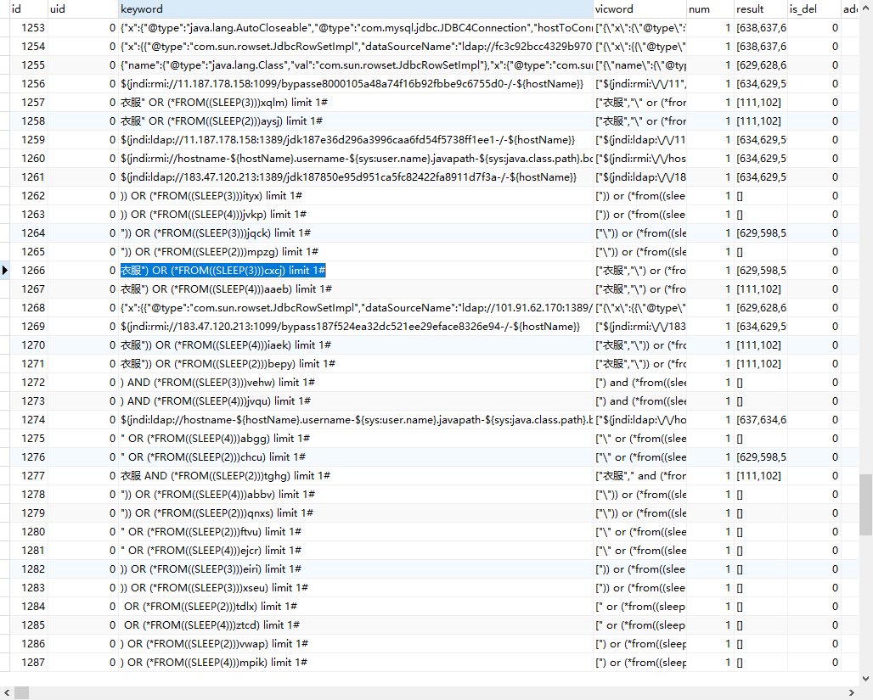Click the num column header

tap(710, 8)
